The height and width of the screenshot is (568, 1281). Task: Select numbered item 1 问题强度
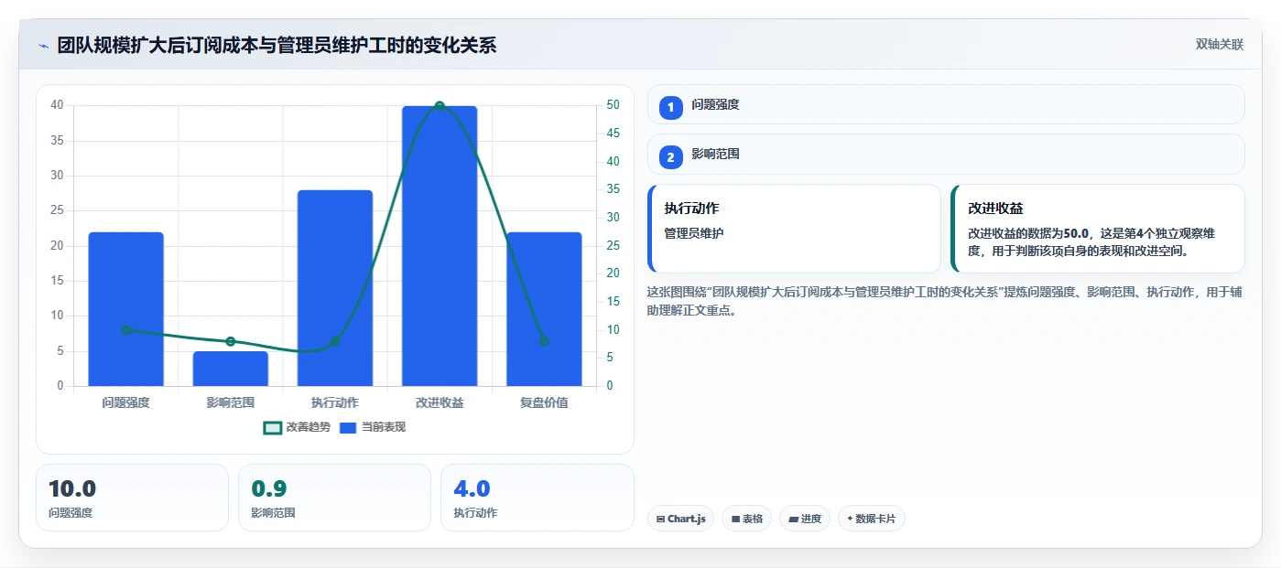[946, 104]
